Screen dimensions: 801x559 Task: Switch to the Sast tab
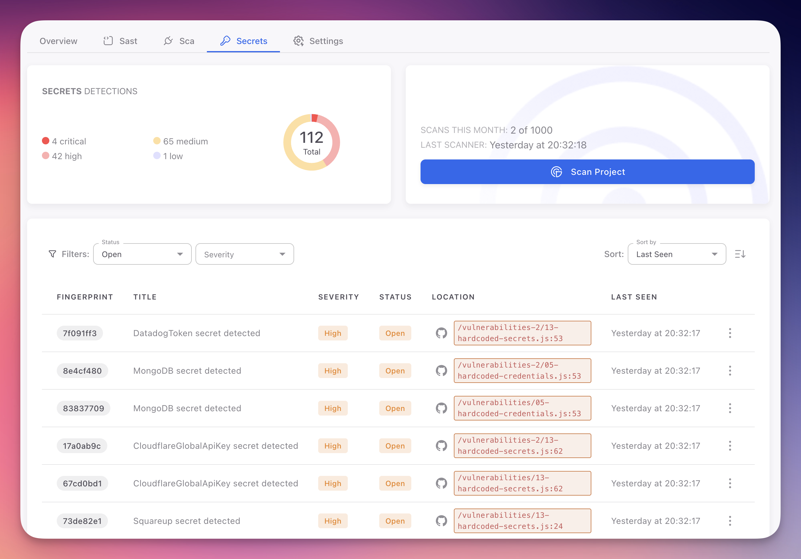[128, 41]
